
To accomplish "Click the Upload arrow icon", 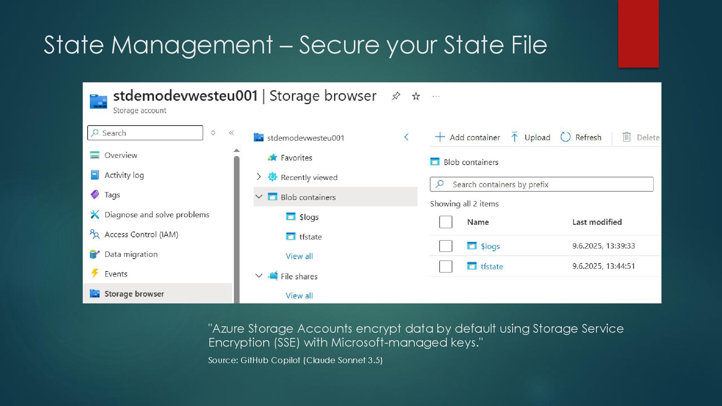I will pyautogui.click(x=514, y=137).
